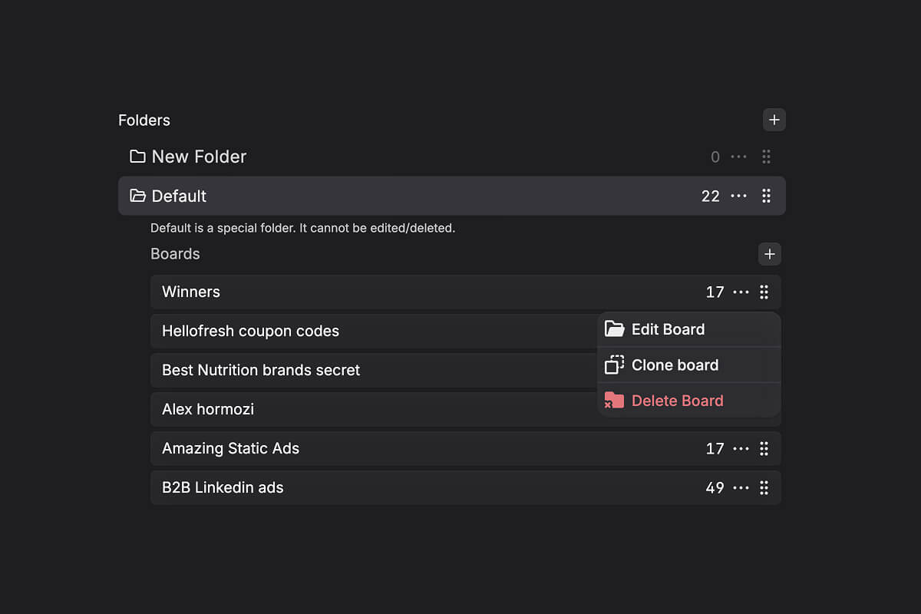Screen dimensions: 921x614
Task: Click the Default folder drag handle
Action: [x=766, y=196]
